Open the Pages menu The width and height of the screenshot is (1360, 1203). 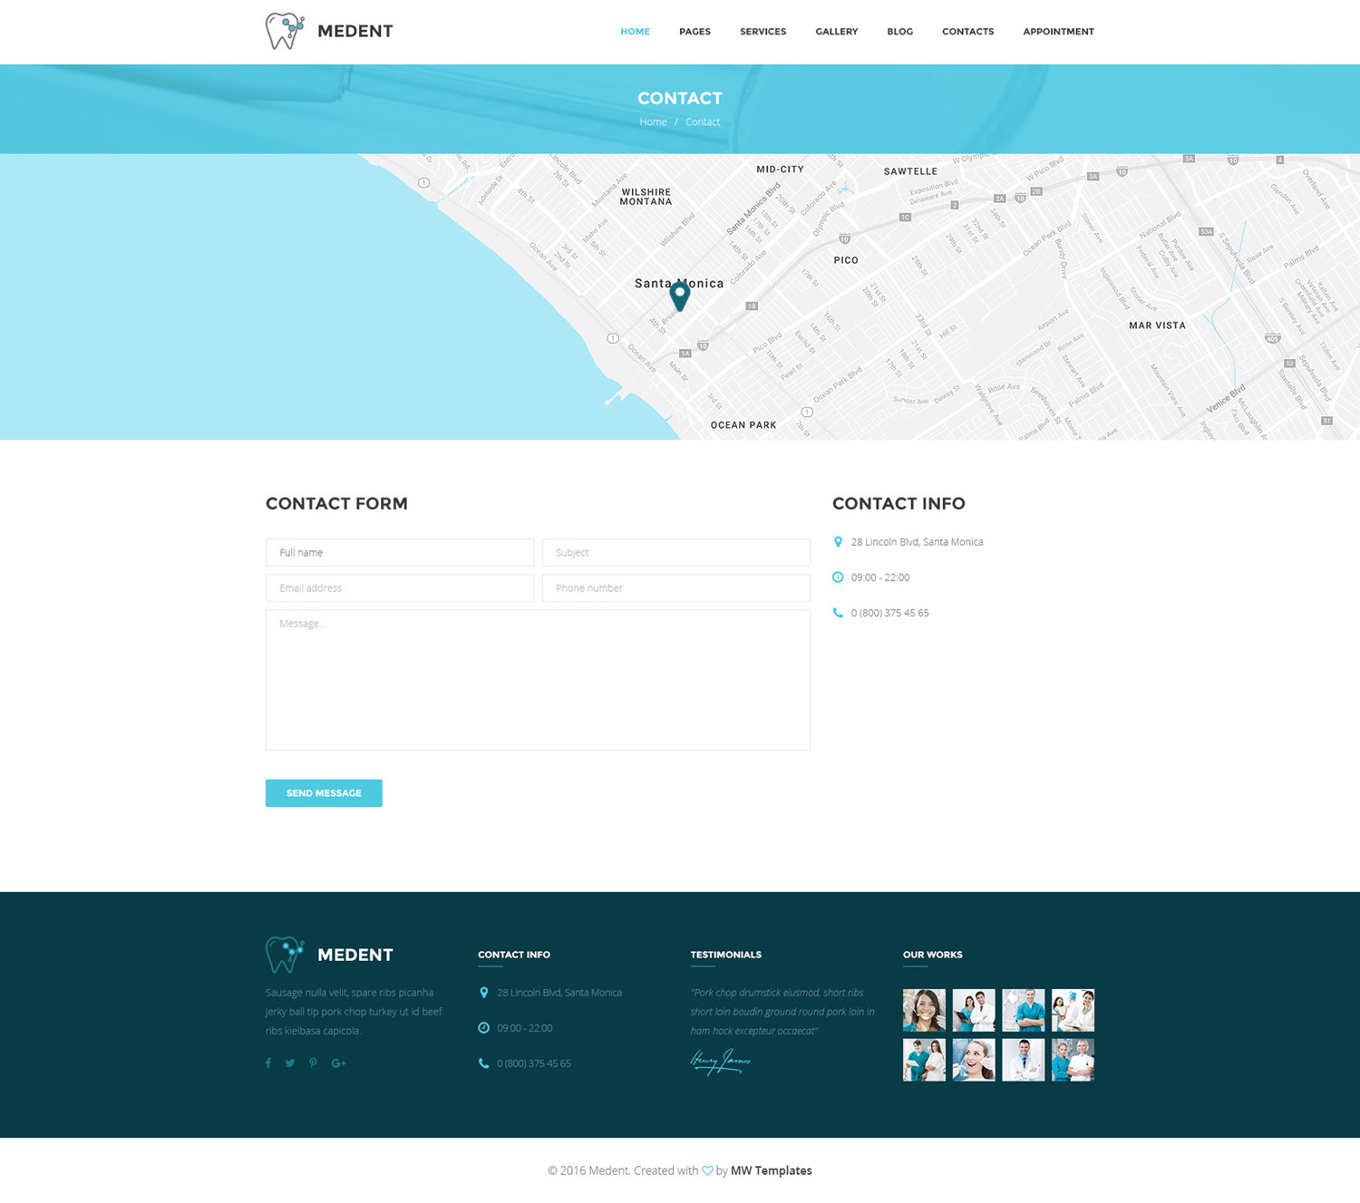click(695, 32)
